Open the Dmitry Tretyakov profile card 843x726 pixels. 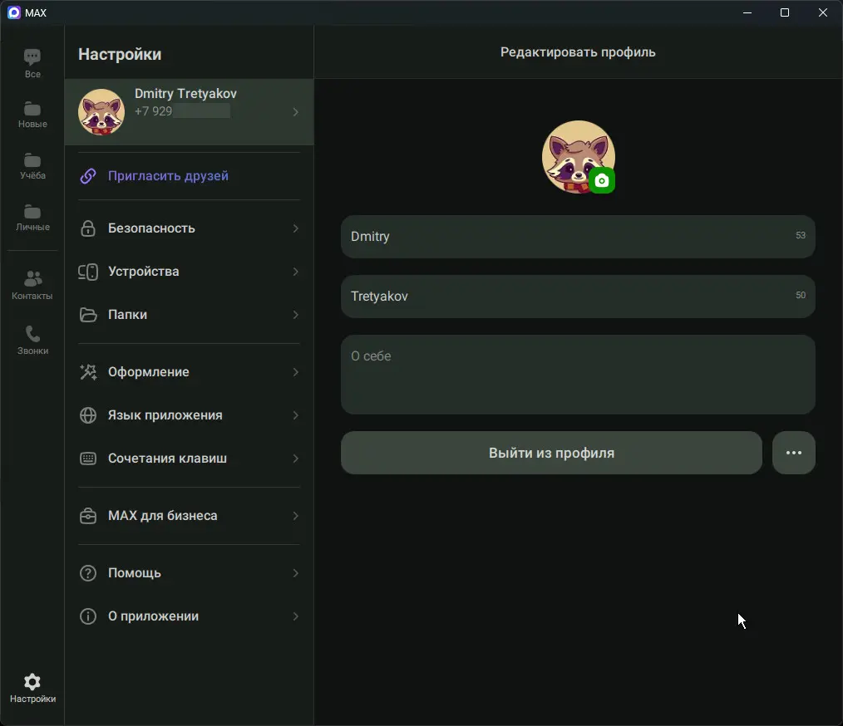click(x=189, y=111)
